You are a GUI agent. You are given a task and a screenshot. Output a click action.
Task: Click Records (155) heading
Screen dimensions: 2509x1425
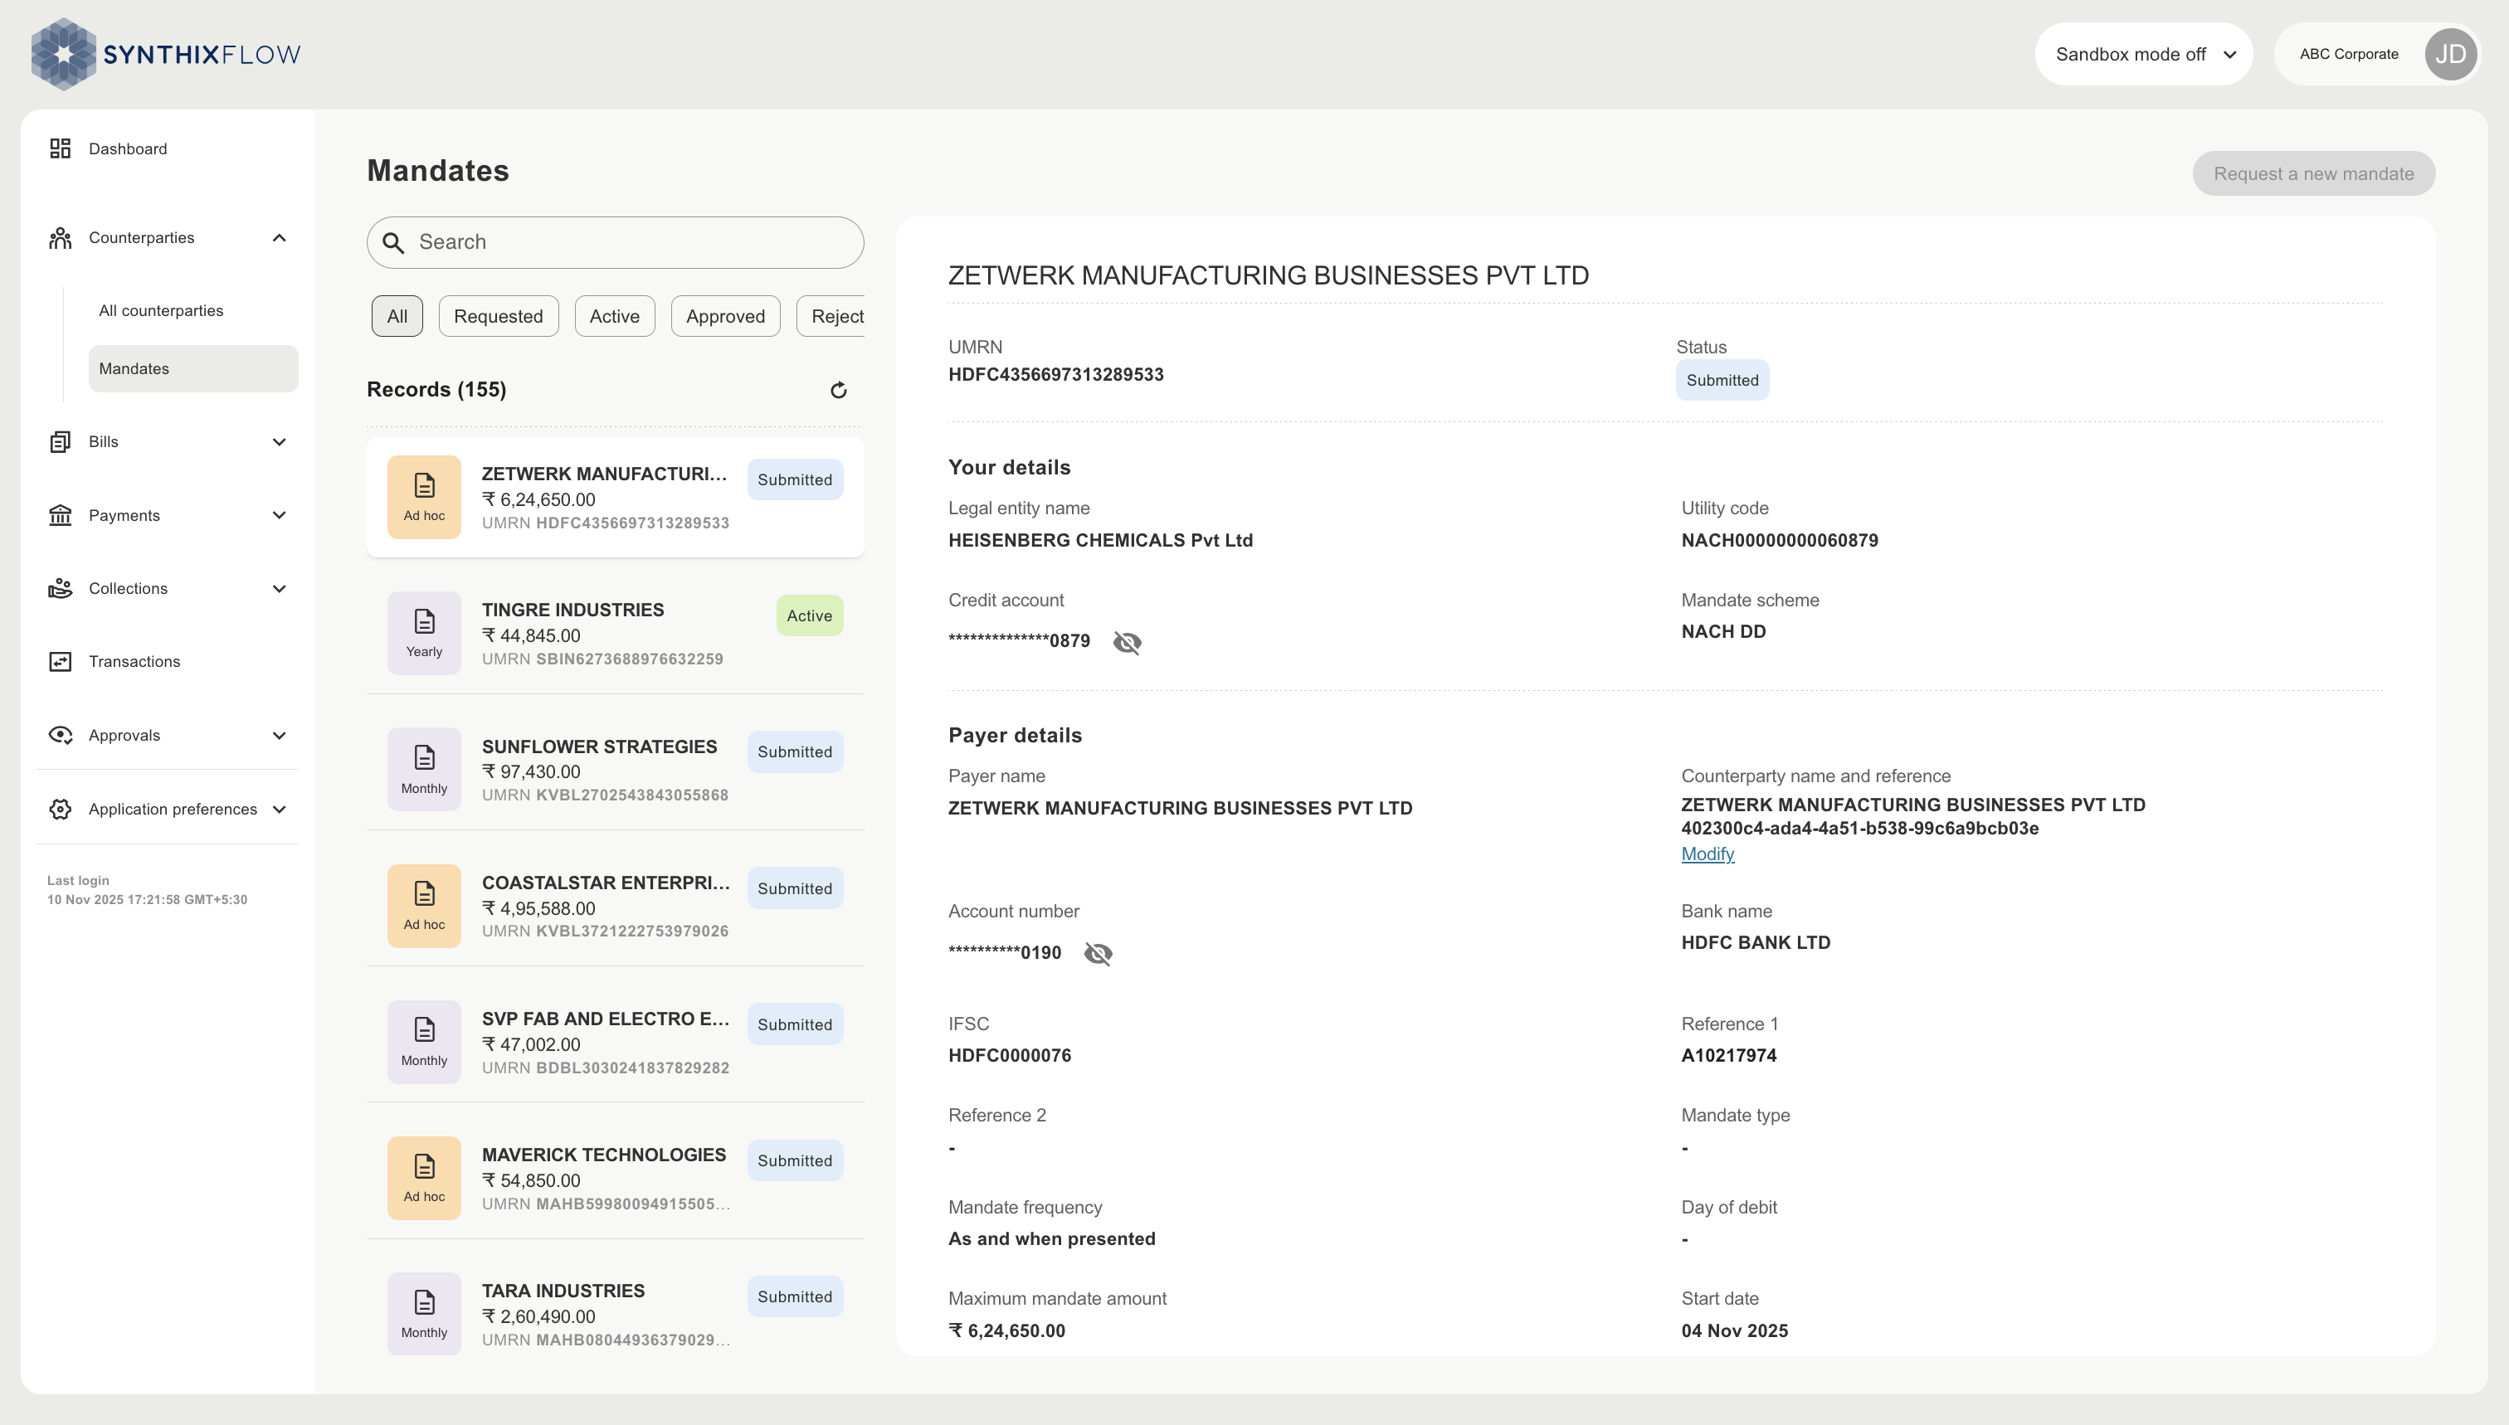pyautogui.click(x=436, y=390)
